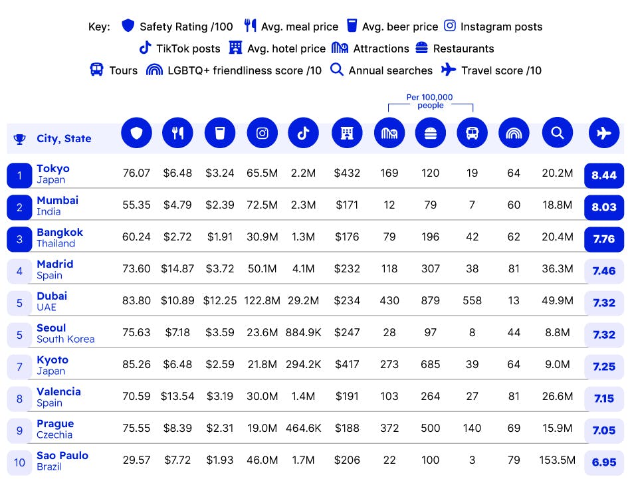
Task: Click the trophy rank icon in header
Action: 19,139
